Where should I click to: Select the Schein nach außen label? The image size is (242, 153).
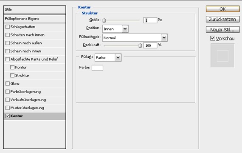(26, 43)
